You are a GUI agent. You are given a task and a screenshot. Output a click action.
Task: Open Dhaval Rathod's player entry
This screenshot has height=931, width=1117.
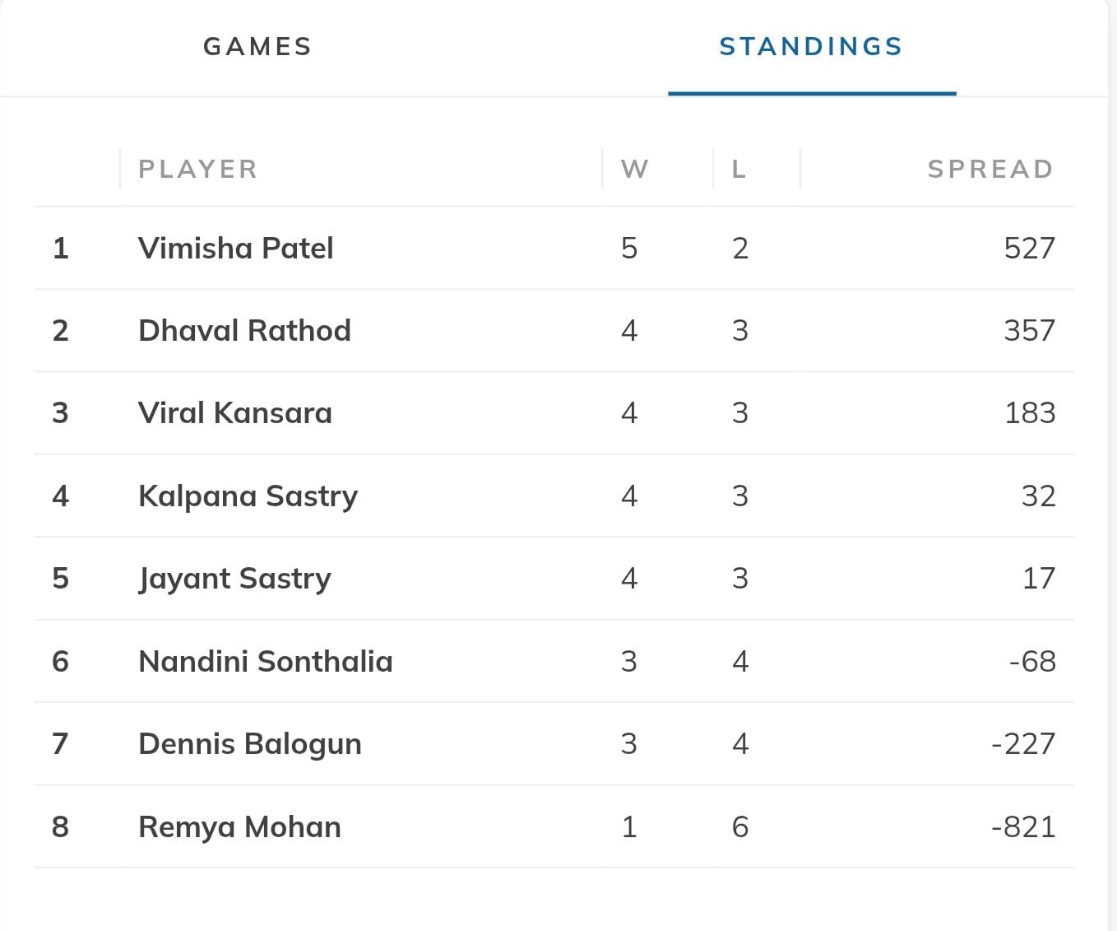[x=244, y=330]
